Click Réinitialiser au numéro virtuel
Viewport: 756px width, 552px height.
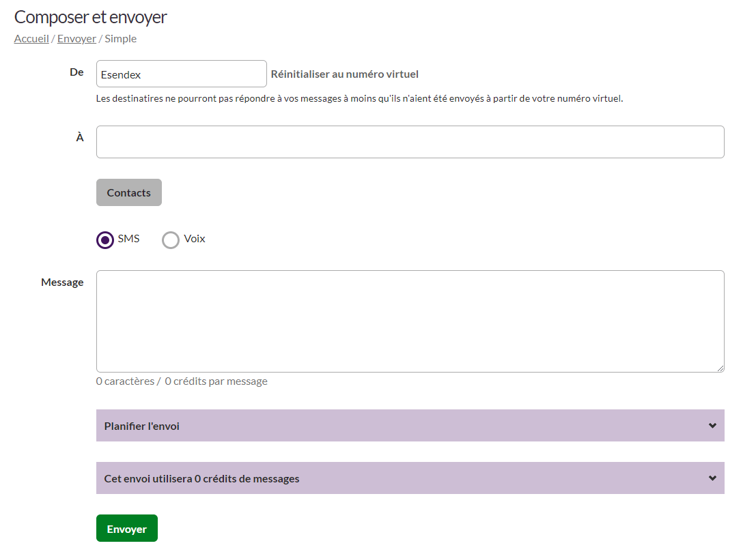[x=345, y=74]
